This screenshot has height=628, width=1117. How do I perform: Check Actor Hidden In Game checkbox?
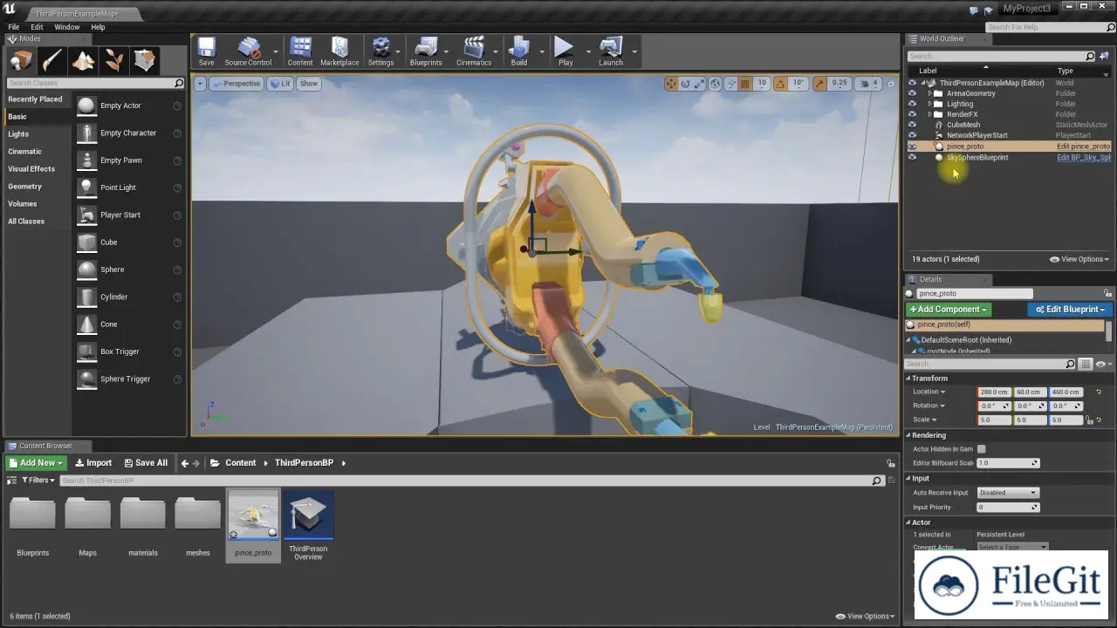pyautogui.click(x=982, y=449)
